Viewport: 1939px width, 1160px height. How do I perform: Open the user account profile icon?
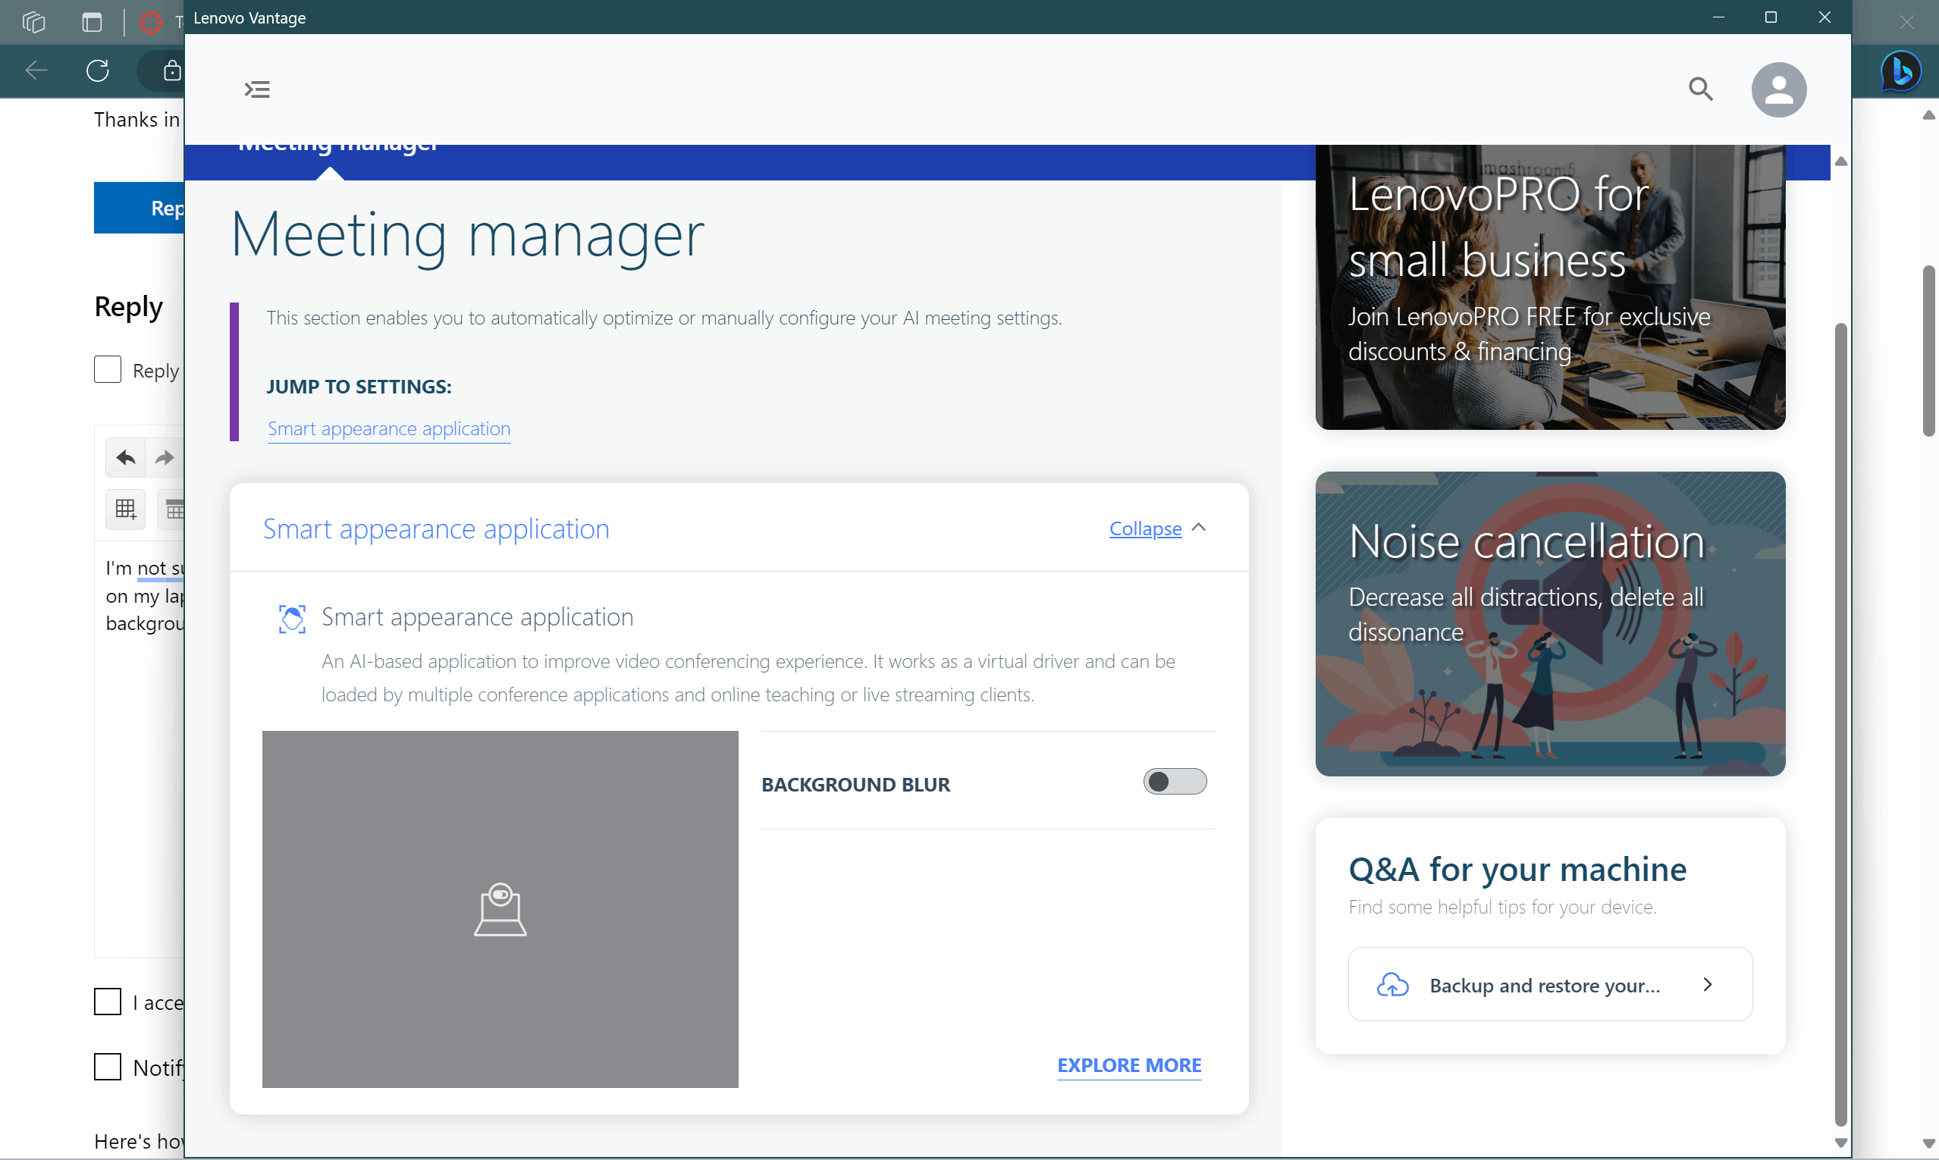coord(1779,89)
